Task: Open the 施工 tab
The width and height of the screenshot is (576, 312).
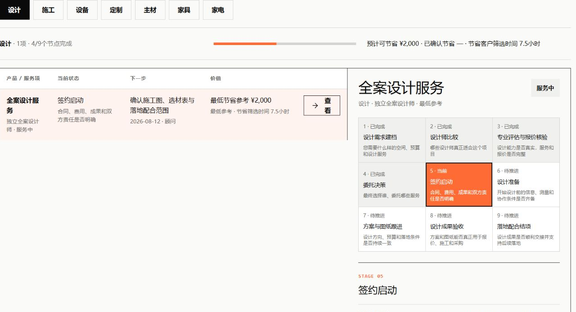Action: (x=48, y=10)
